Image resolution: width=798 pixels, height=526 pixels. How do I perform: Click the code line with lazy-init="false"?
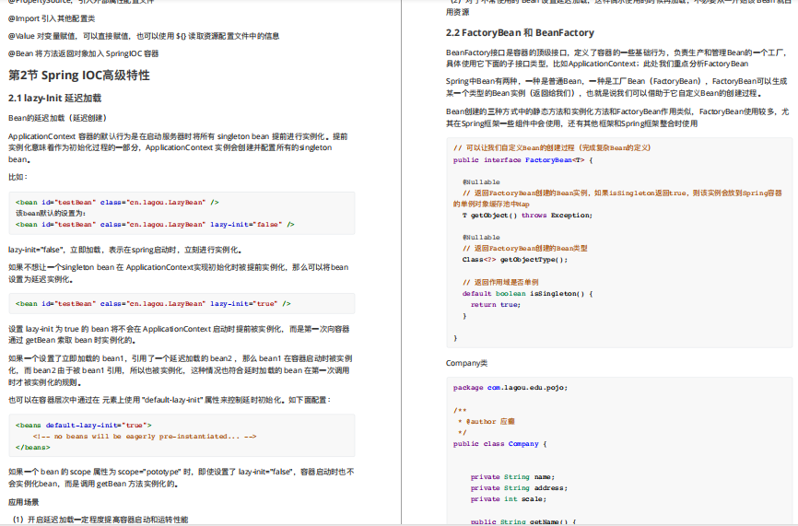pyautogui.click(x=155, y=225)
